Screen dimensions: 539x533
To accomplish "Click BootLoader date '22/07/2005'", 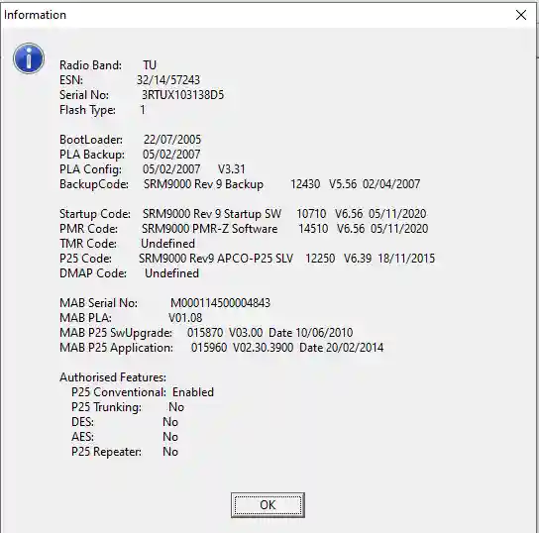I will (x=172, y=140).
